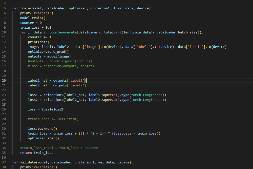
Task: Click line number 20 in the gutter
Action: click(4, 81)
